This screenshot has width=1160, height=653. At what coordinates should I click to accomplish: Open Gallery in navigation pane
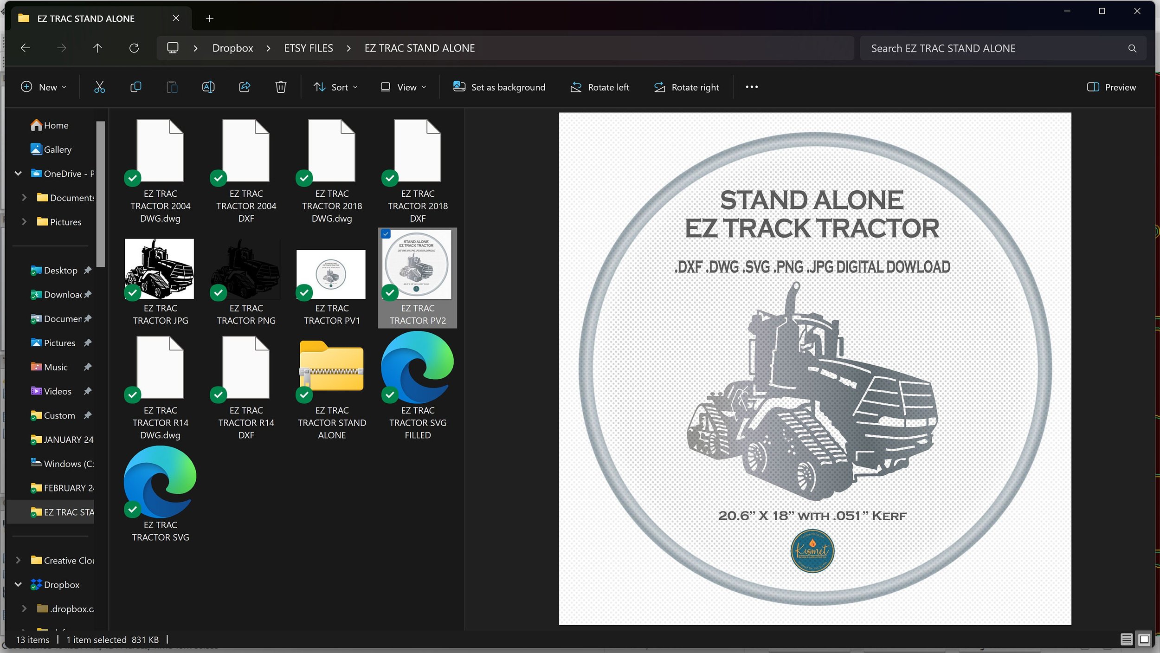tap(51, 149)
